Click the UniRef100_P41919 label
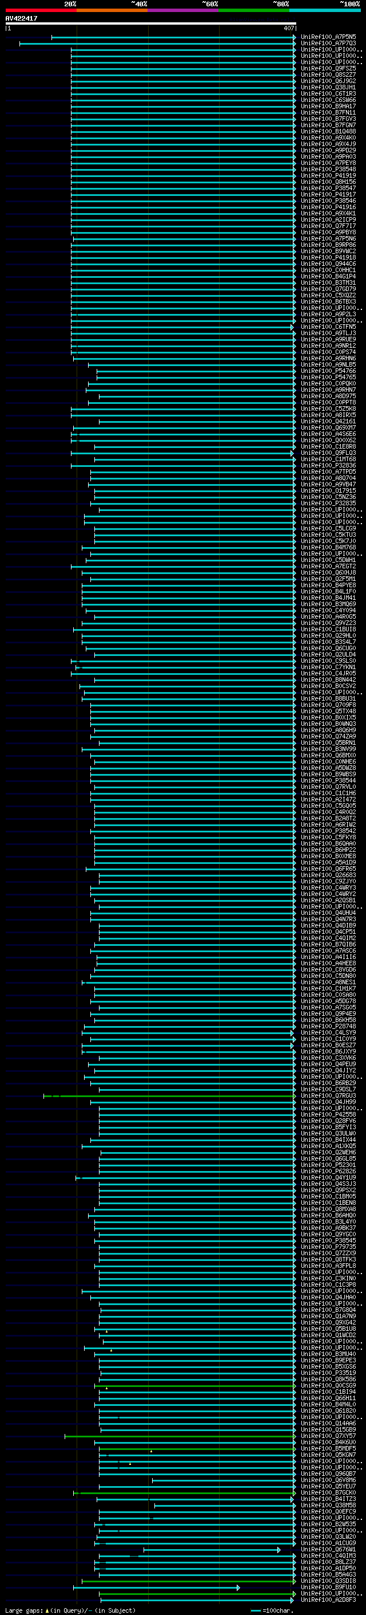 tap(328, 175)
